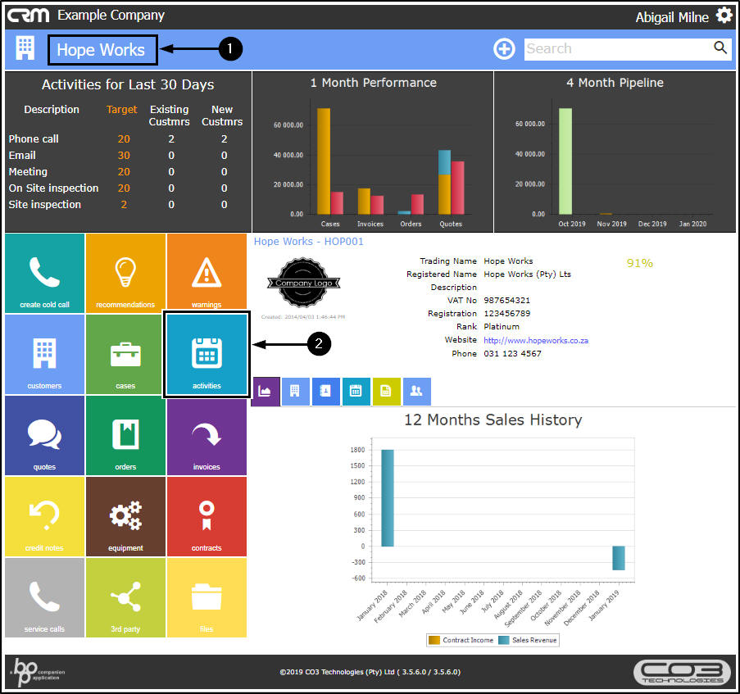Click the Phone call activity row
This screenshot has height=694, width=740.
[x=125, y=138]
